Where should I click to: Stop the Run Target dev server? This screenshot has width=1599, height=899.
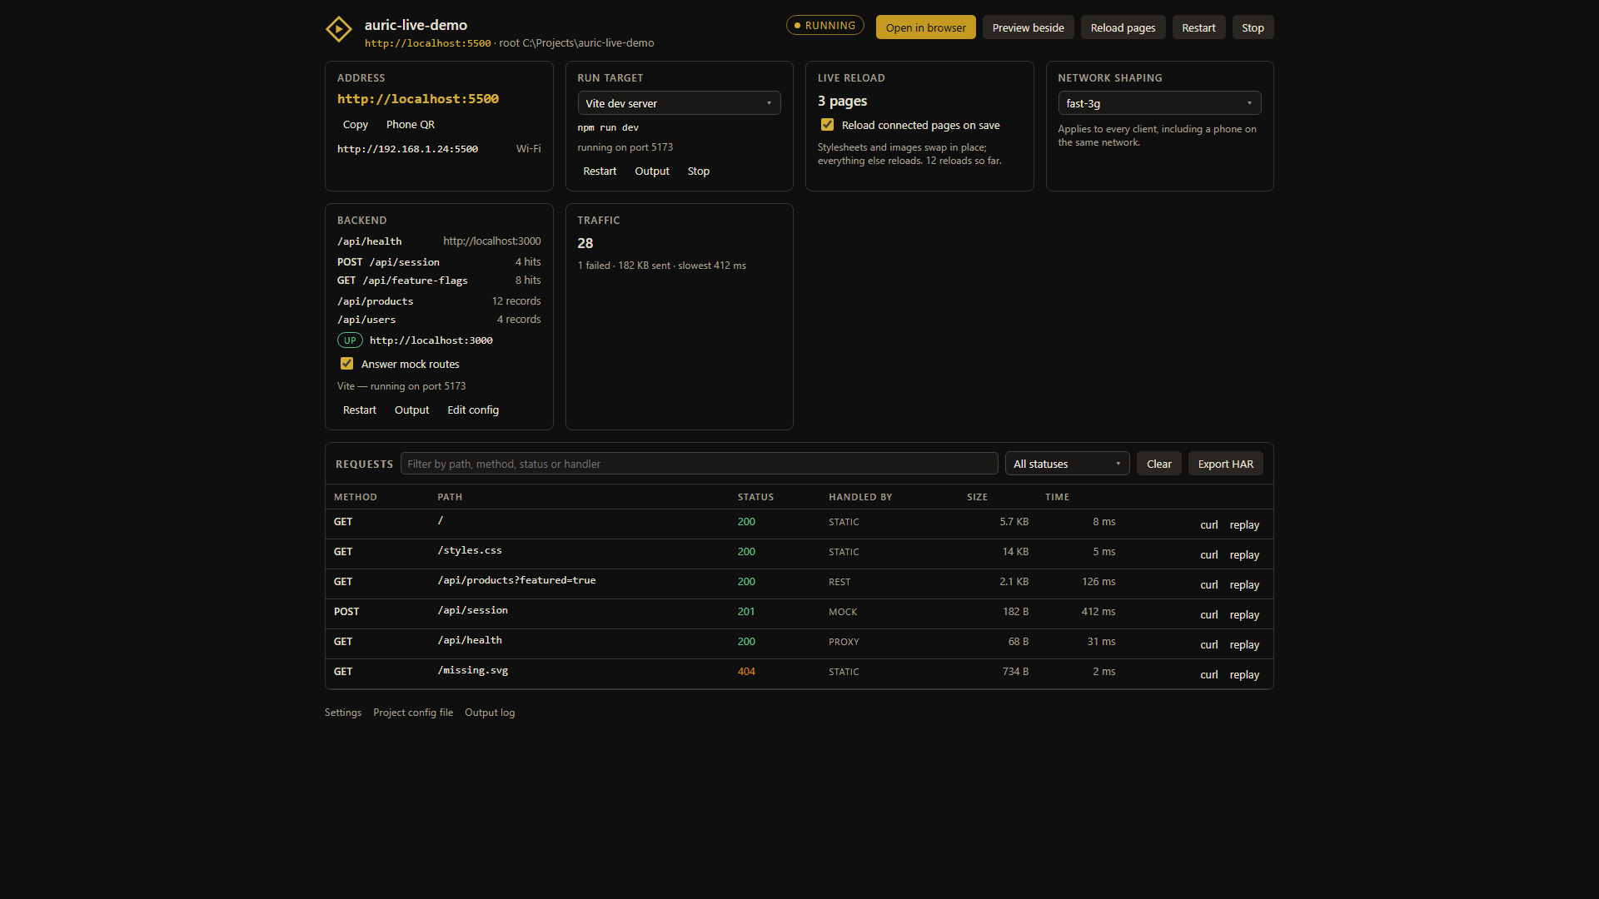point(698,171)
